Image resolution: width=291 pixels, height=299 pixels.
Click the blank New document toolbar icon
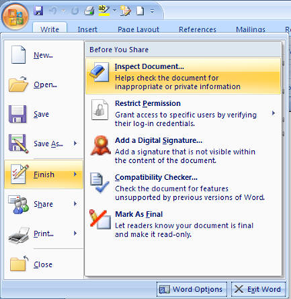pos(140,11)
